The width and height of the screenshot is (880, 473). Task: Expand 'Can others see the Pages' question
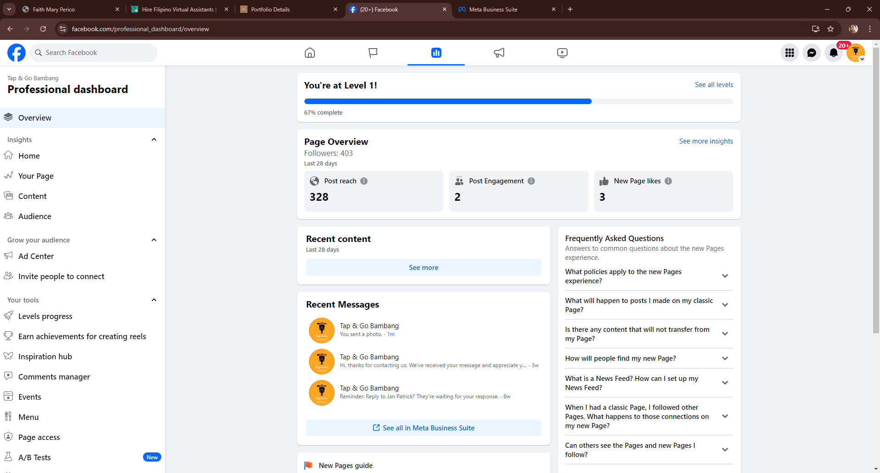(x=725, y=450)
